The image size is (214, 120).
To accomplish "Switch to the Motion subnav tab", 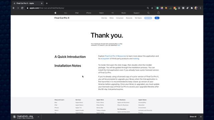I will tap(111, 18).
